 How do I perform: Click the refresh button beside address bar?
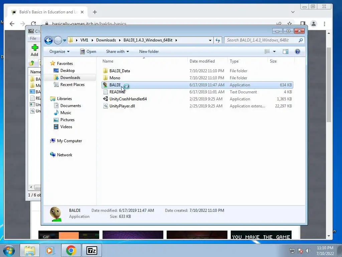218,40
